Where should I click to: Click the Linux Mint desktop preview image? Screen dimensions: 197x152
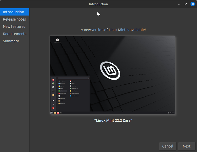pos(112,75)
